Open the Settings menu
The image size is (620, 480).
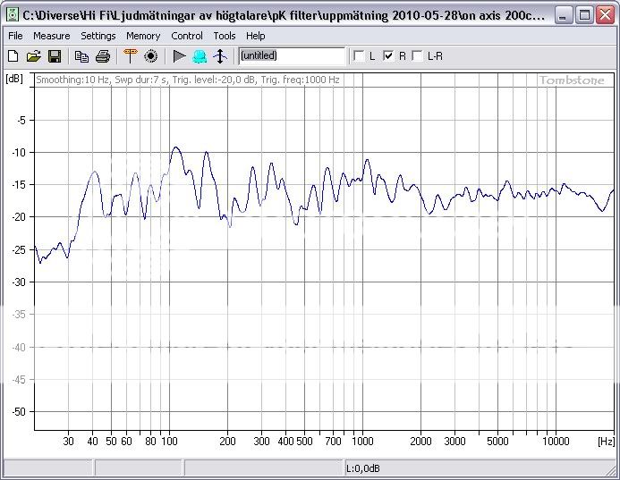[98, 36]
